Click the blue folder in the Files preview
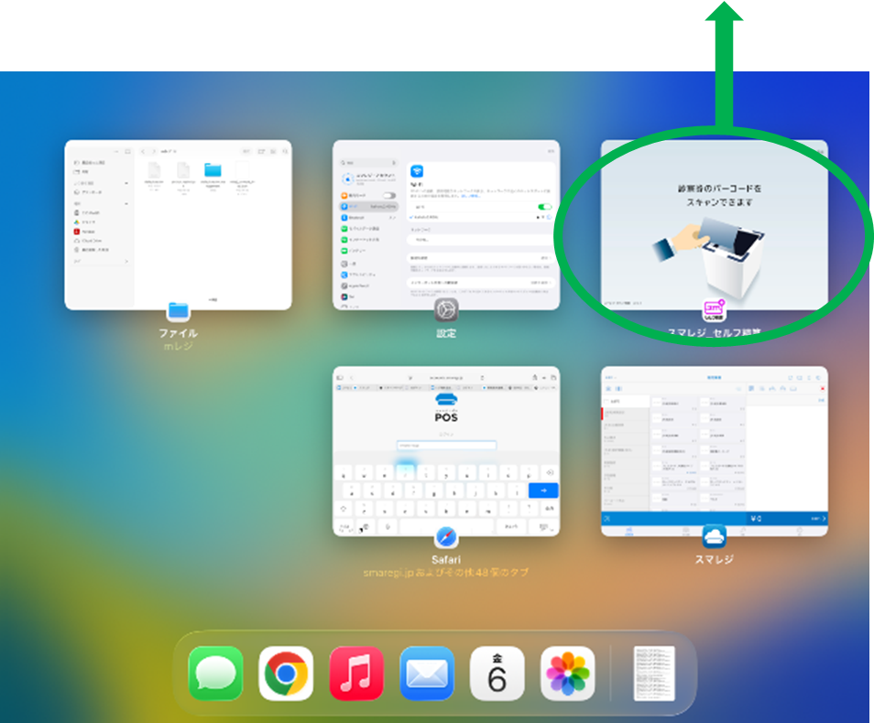 coord(213,170)
